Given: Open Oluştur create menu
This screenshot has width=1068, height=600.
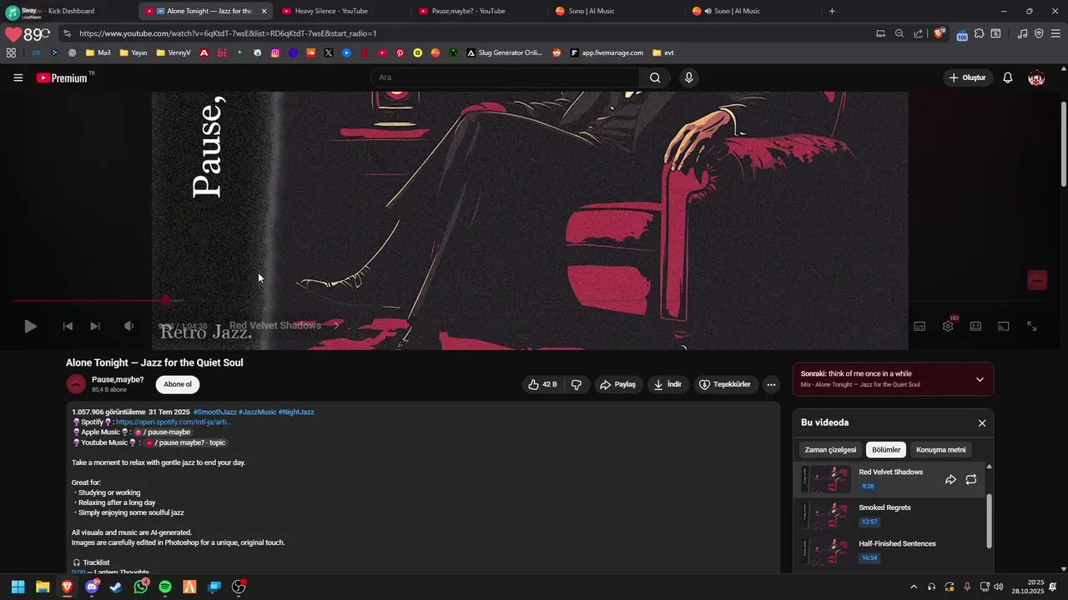Looking at the screenshot, I should point(968,77).
